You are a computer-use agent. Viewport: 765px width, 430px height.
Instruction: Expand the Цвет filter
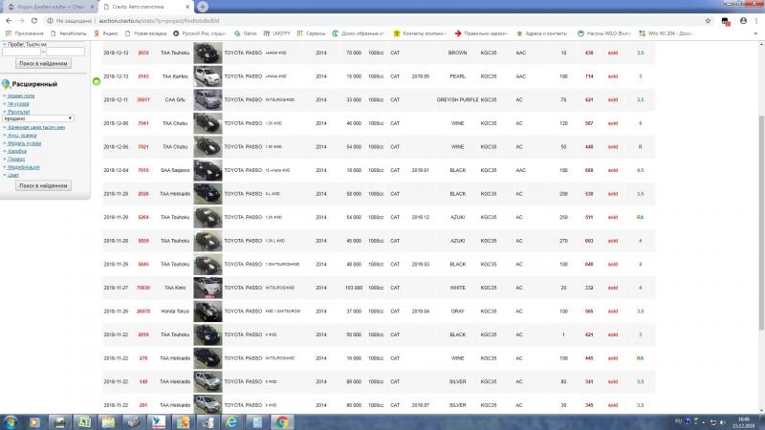click(13, 175)
